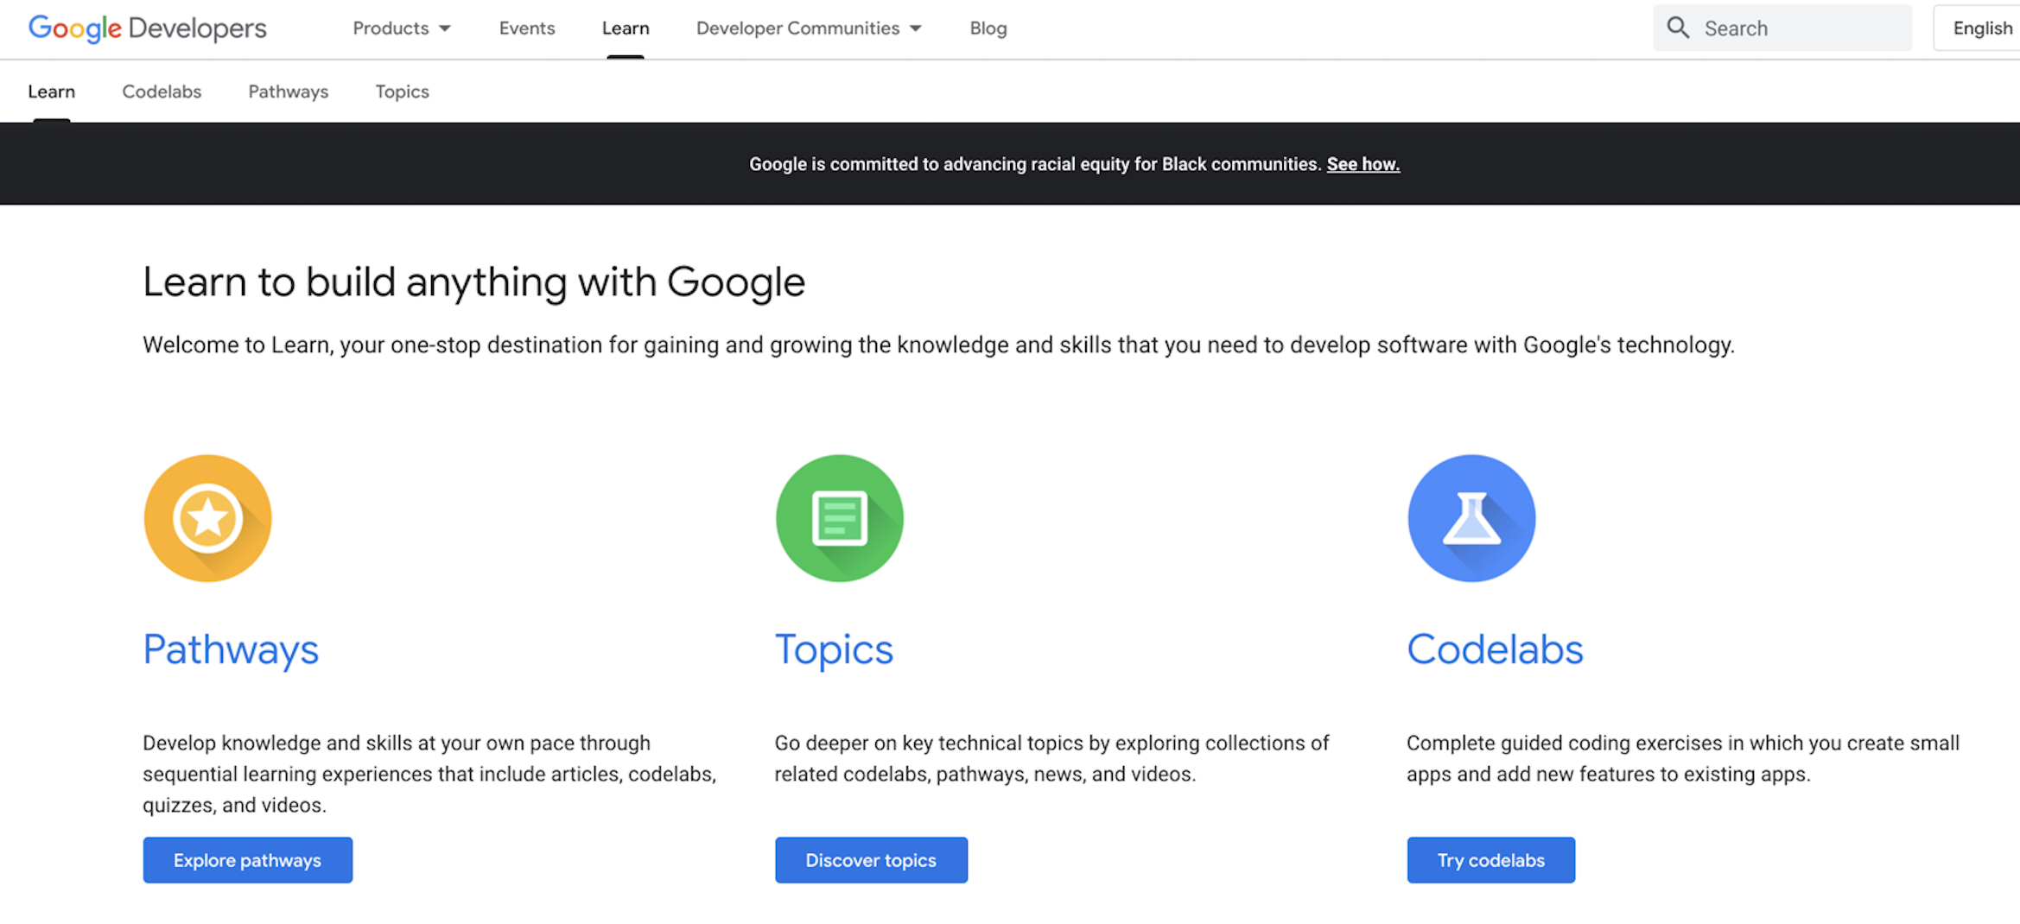Go to Events in top navigation

527,28
